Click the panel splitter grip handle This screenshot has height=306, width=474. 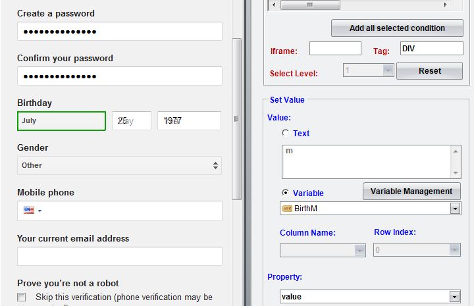coord(236,119)
